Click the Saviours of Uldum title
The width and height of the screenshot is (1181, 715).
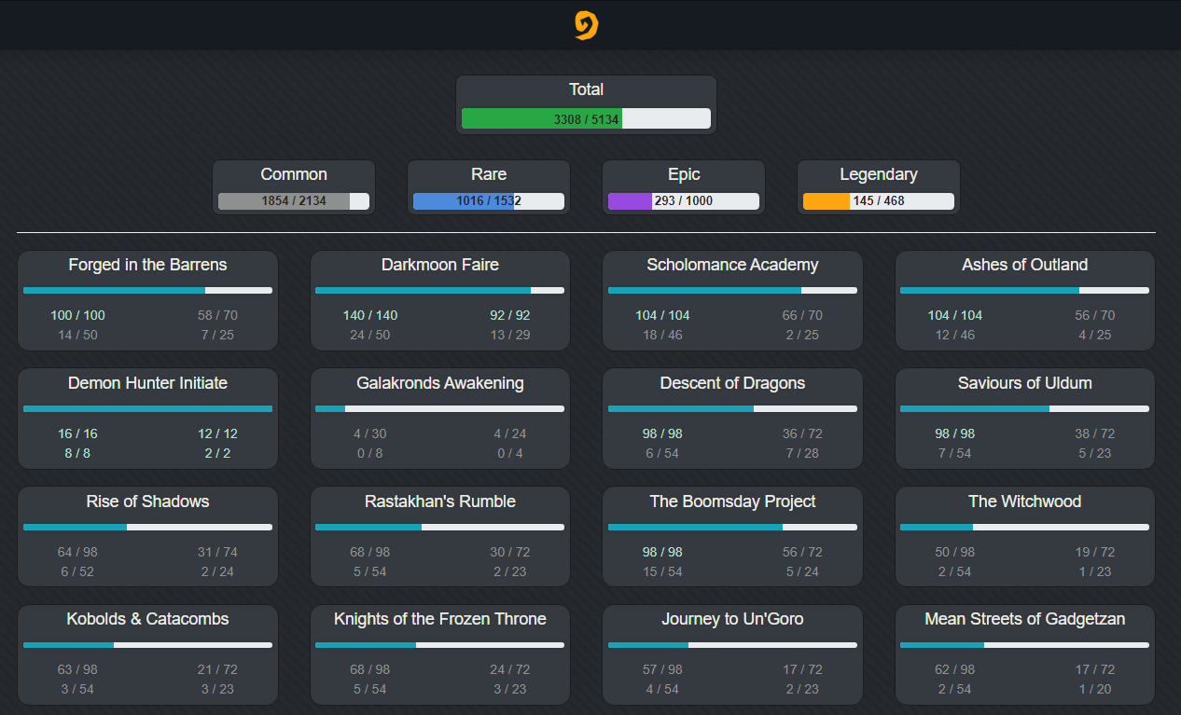click(1024, 382)
